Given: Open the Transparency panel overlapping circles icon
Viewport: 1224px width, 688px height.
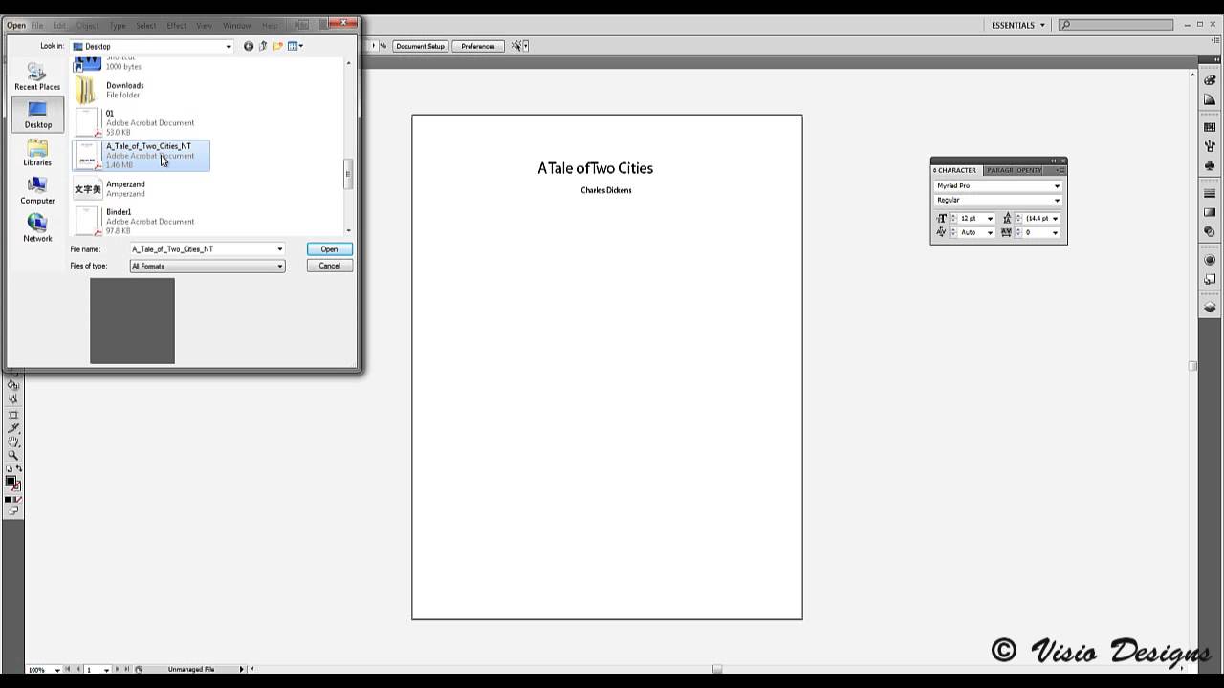Looking at the screenshot, I should 1210,231.
